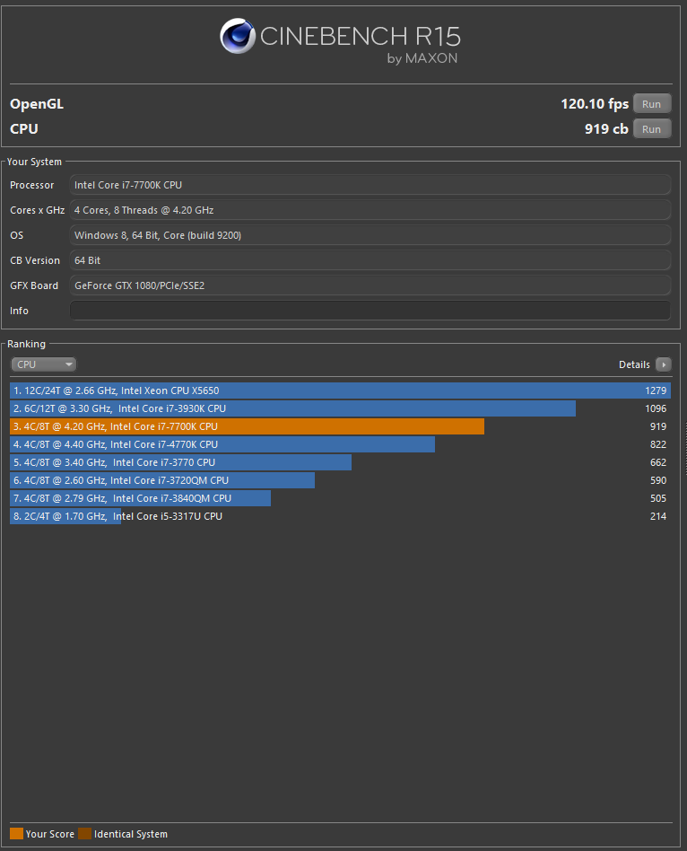The image size is (687, 851).
Task: Run the CPU benchmark
Action: click(652, 128)
